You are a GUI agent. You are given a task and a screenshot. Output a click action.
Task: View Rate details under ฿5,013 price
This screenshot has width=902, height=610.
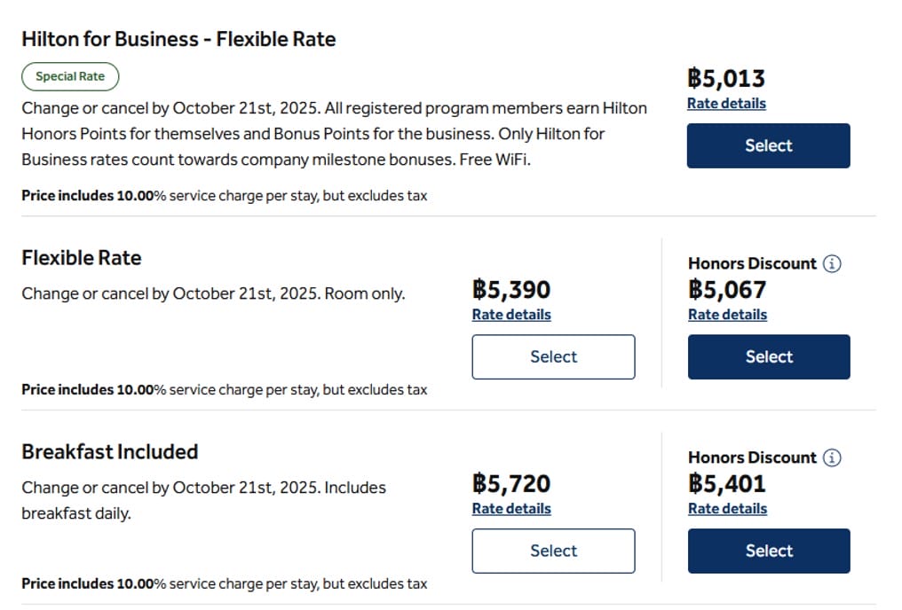click(726, 103)
